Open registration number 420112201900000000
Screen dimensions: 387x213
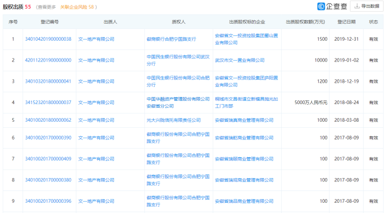(48, 60)
